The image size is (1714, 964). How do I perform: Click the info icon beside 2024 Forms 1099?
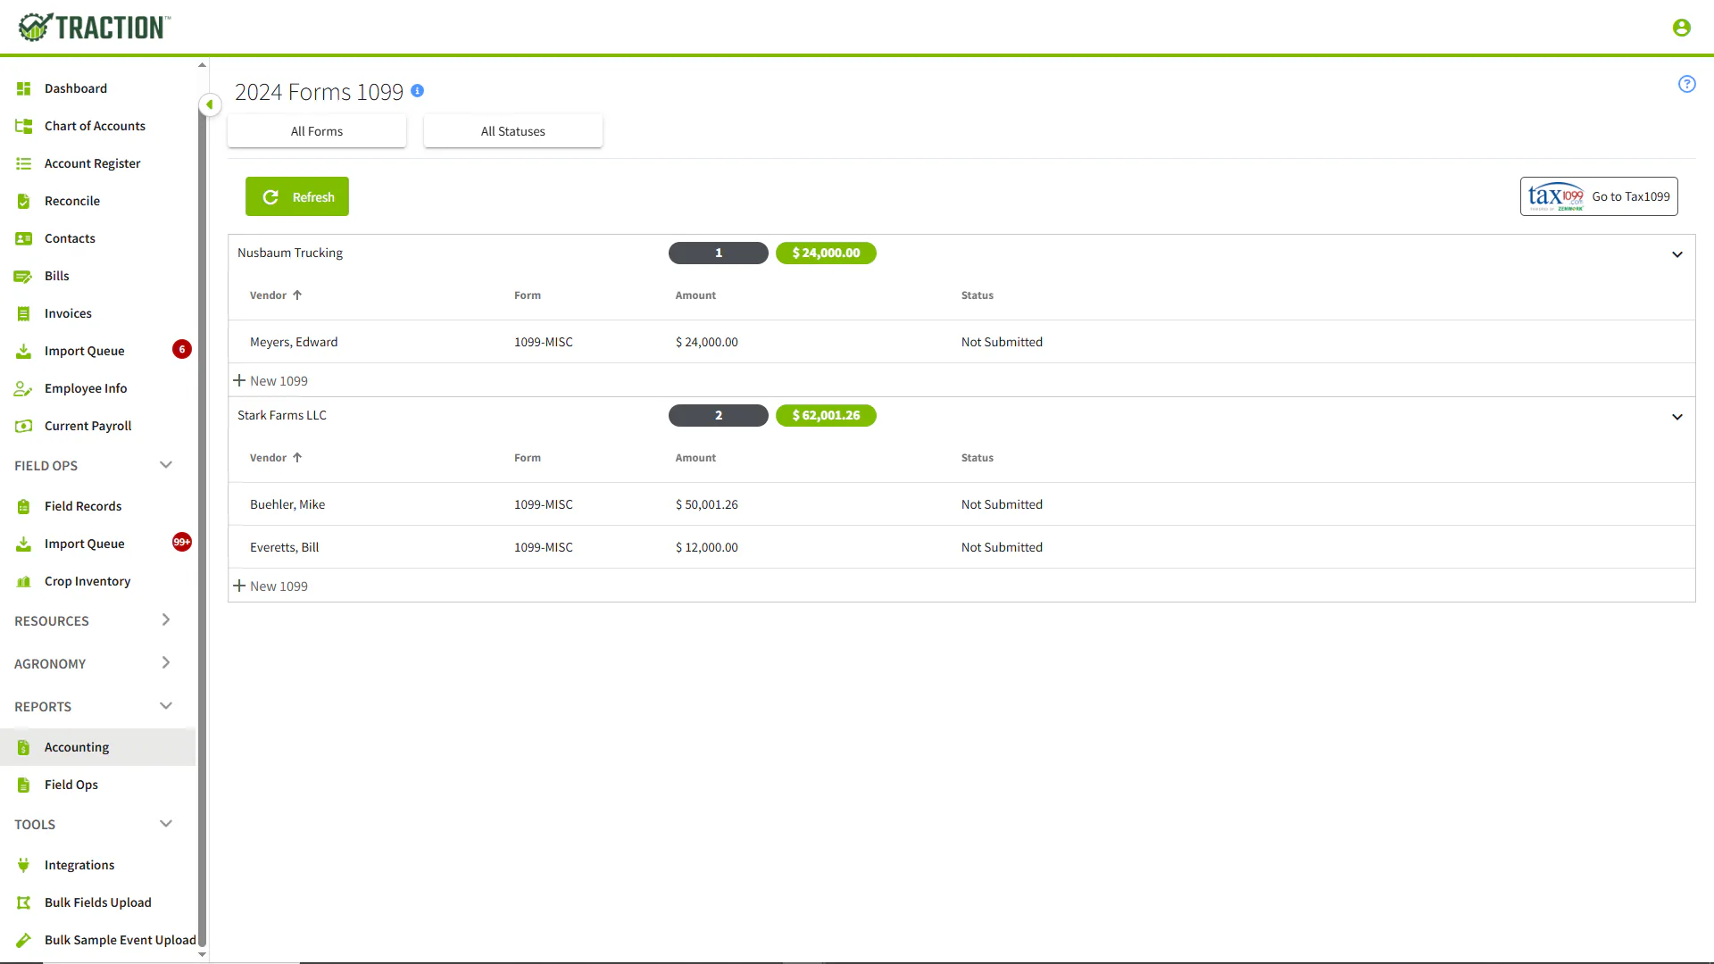[417, 91]
